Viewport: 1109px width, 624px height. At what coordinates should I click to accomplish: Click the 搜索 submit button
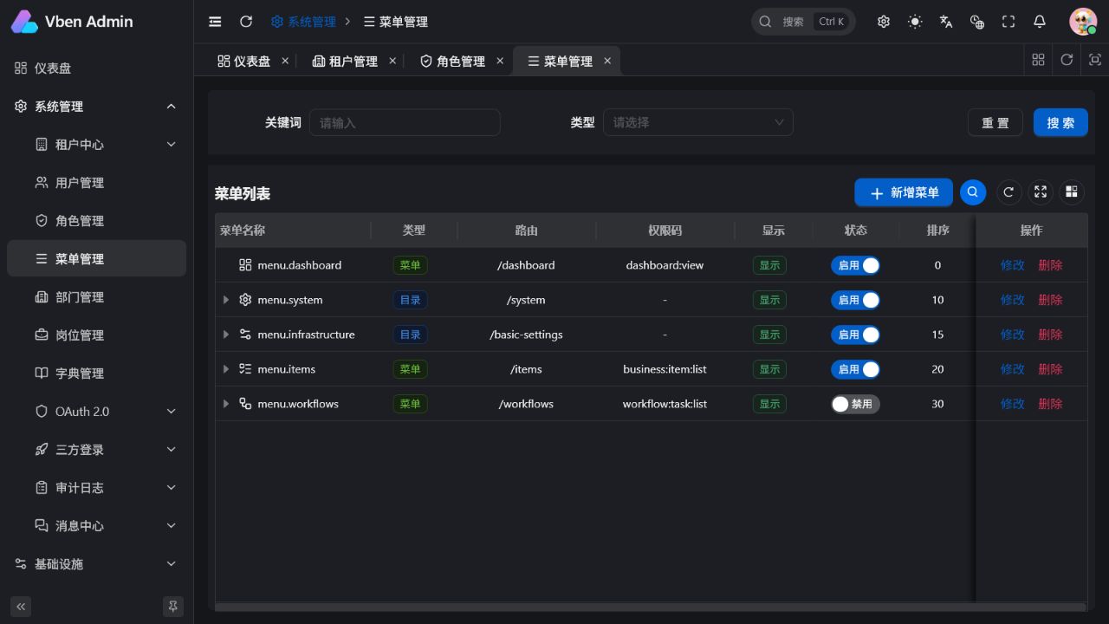(1060, 122)
